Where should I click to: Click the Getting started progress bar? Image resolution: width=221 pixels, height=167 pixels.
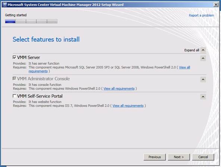pos(31,21)
